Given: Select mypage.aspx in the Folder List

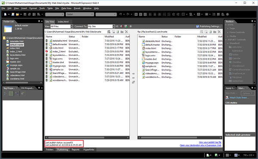Looking at the screenshot, I should pyautogui.click(x=16, y=65).
